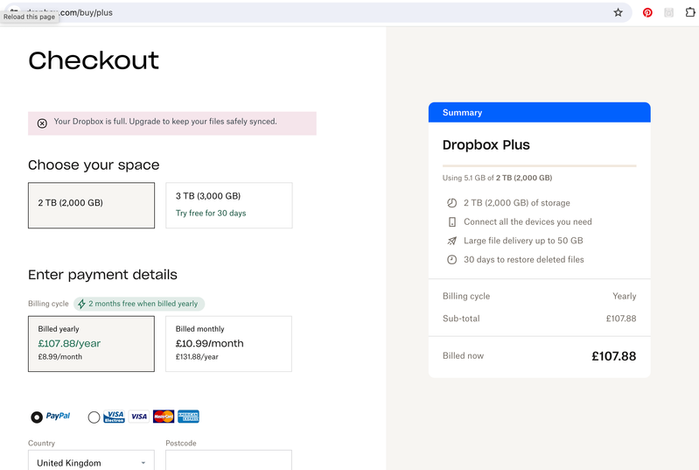The height and width of the screenshot is (470, 699).
Task: Choose the 2 TB (2,000 GB) space option
Action: [x=91, y=205]
